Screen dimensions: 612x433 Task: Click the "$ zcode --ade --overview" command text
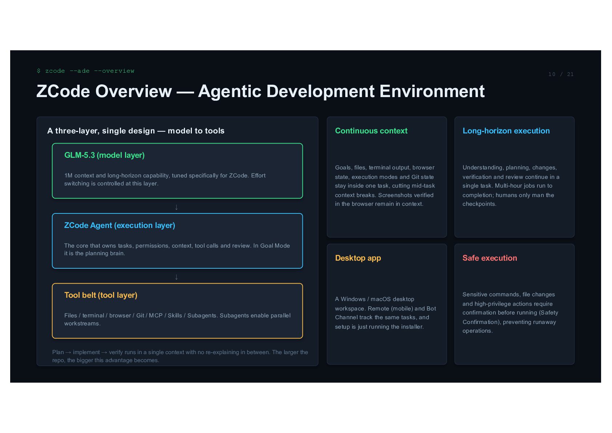click(86, 71)
